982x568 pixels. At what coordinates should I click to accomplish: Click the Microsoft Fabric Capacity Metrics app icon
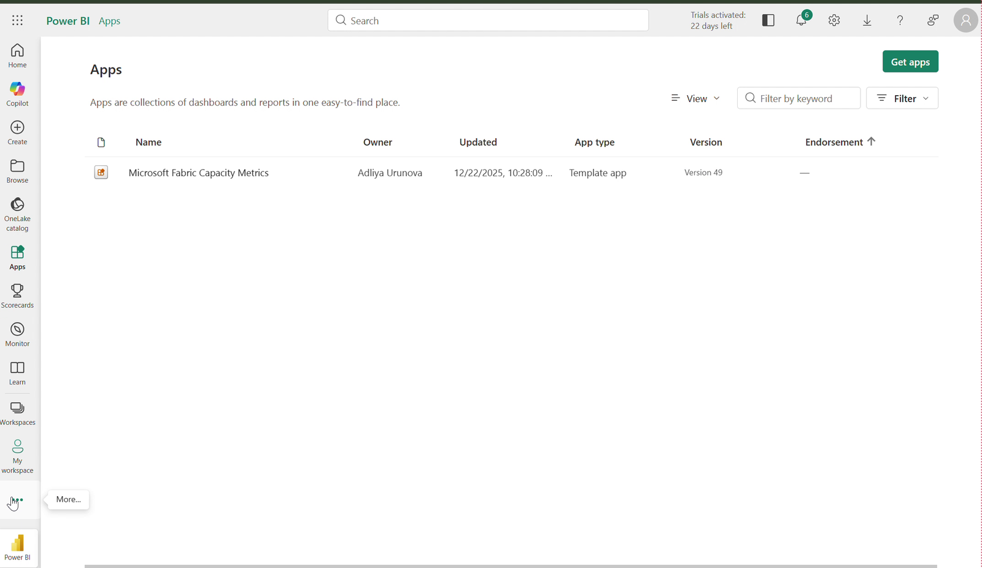(101, 173)
